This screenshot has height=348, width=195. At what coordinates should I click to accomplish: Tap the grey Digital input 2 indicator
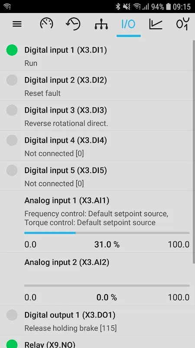(12, 80)
